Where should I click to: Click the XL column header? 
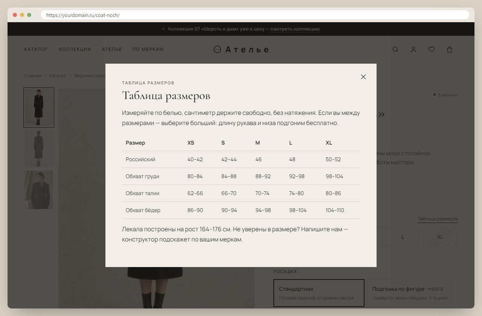329,143
